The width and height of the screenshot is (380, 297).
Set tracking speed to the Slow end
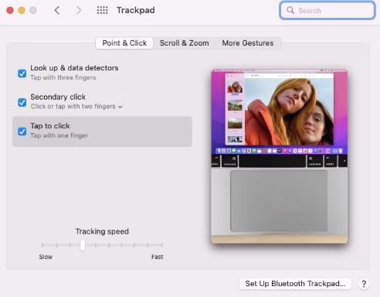click(42, 244)
